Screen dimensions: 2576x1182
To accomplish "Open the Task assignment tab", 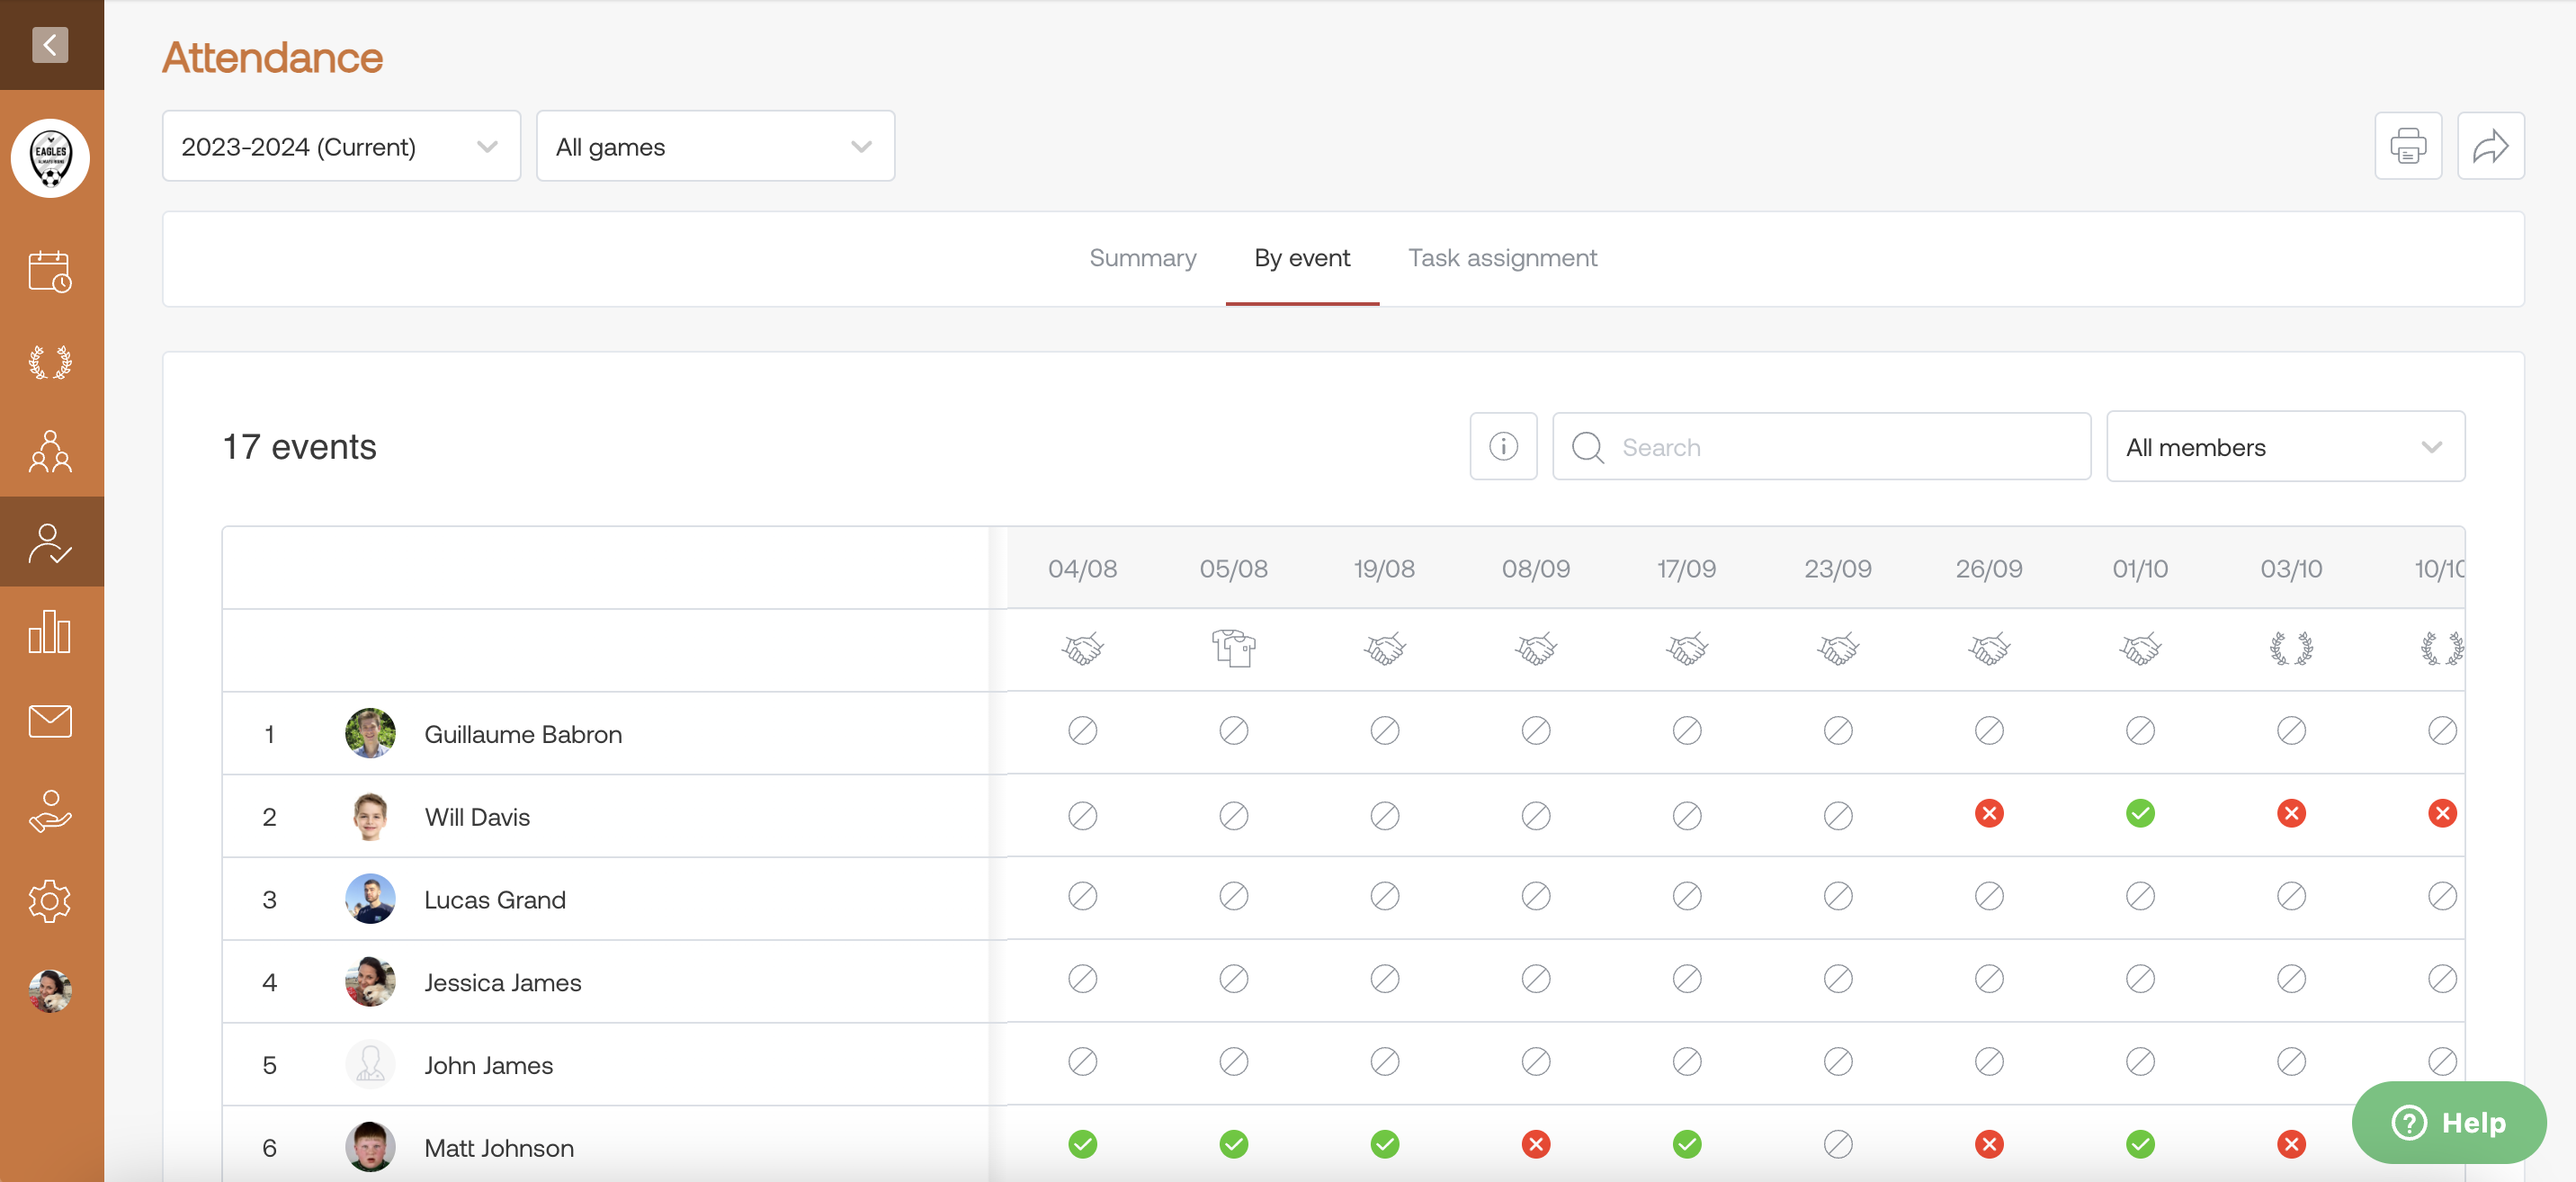I will coord(1502,258).
